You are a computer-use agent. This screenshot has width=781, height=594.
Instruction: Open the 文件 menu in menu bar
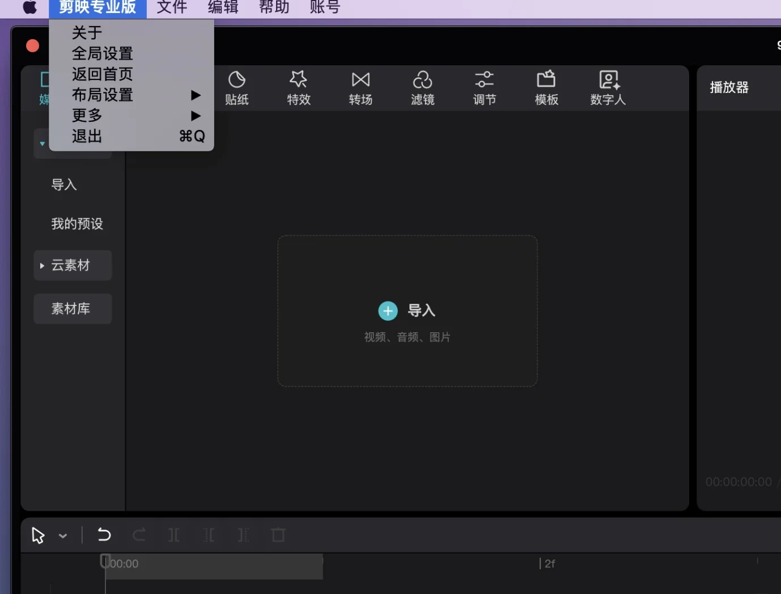(x=172, y=7)
